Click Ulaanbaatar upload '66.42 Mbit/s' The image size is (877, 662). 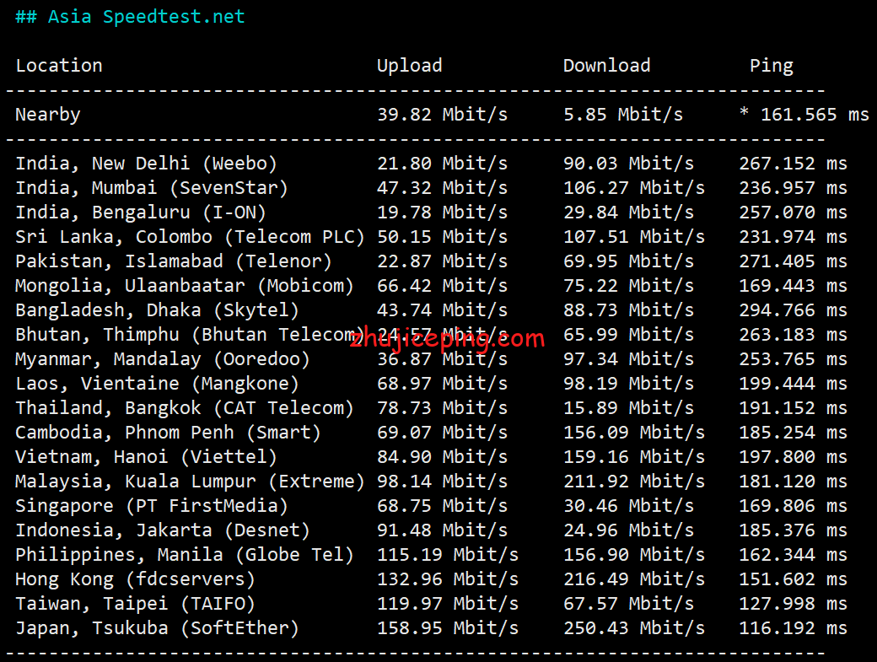point(443,286)
